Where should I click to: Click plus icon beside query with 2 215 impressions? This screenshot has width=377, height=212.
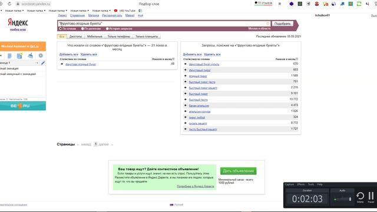point(186,88)
